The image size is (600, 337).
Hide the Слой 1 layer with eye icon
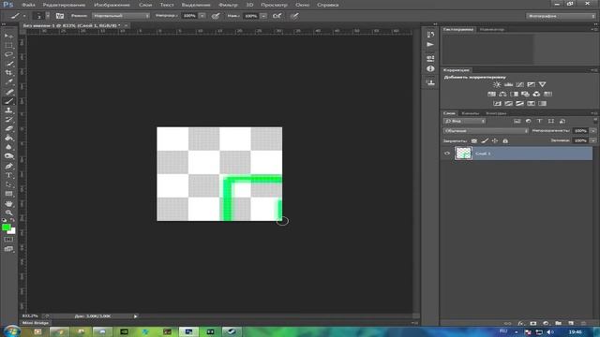click(x=447, y=154)
